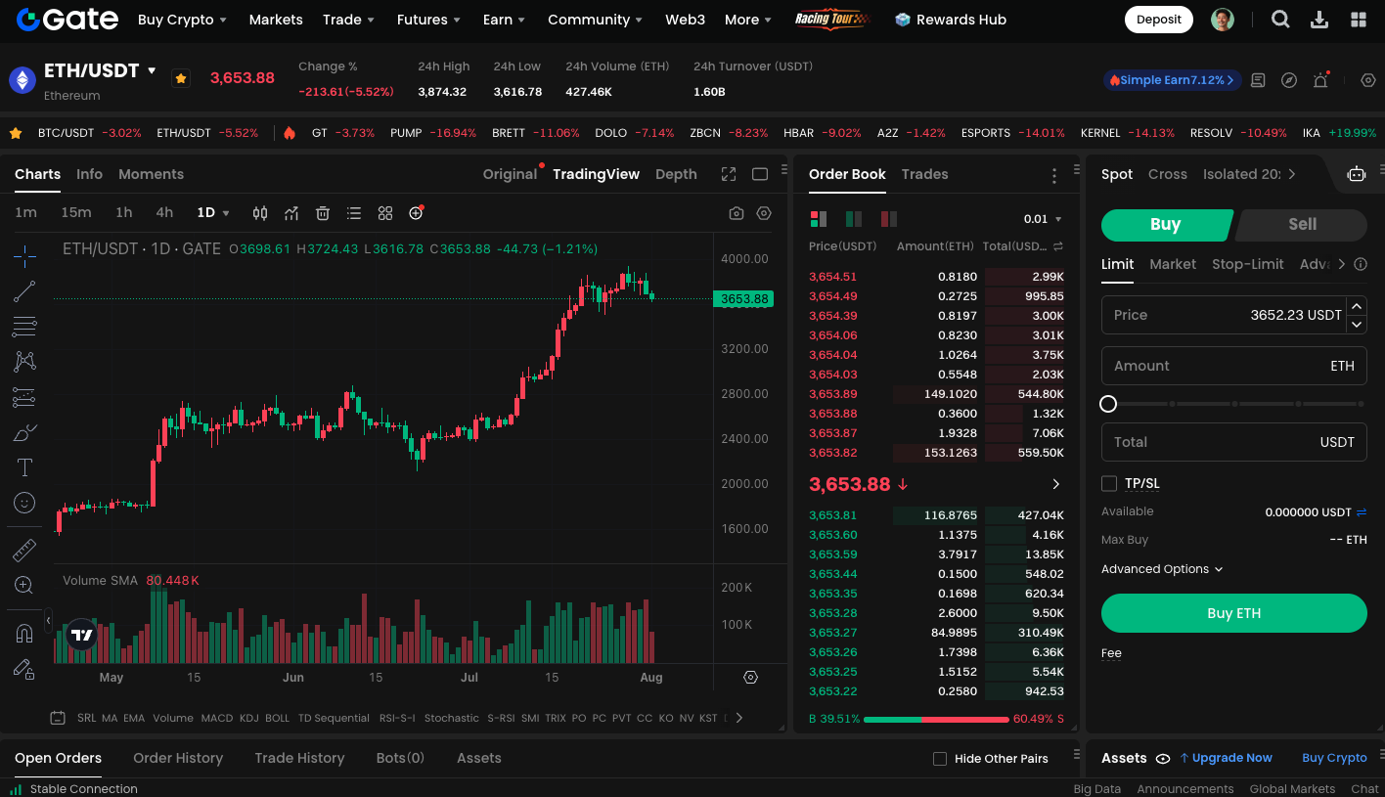Click the amount percentage slider handle
This screenshot has width=1385, height=797.
[x=1108, y=404]
